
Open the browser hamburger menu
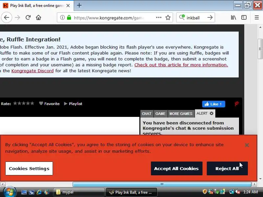(x=257, y=17)
